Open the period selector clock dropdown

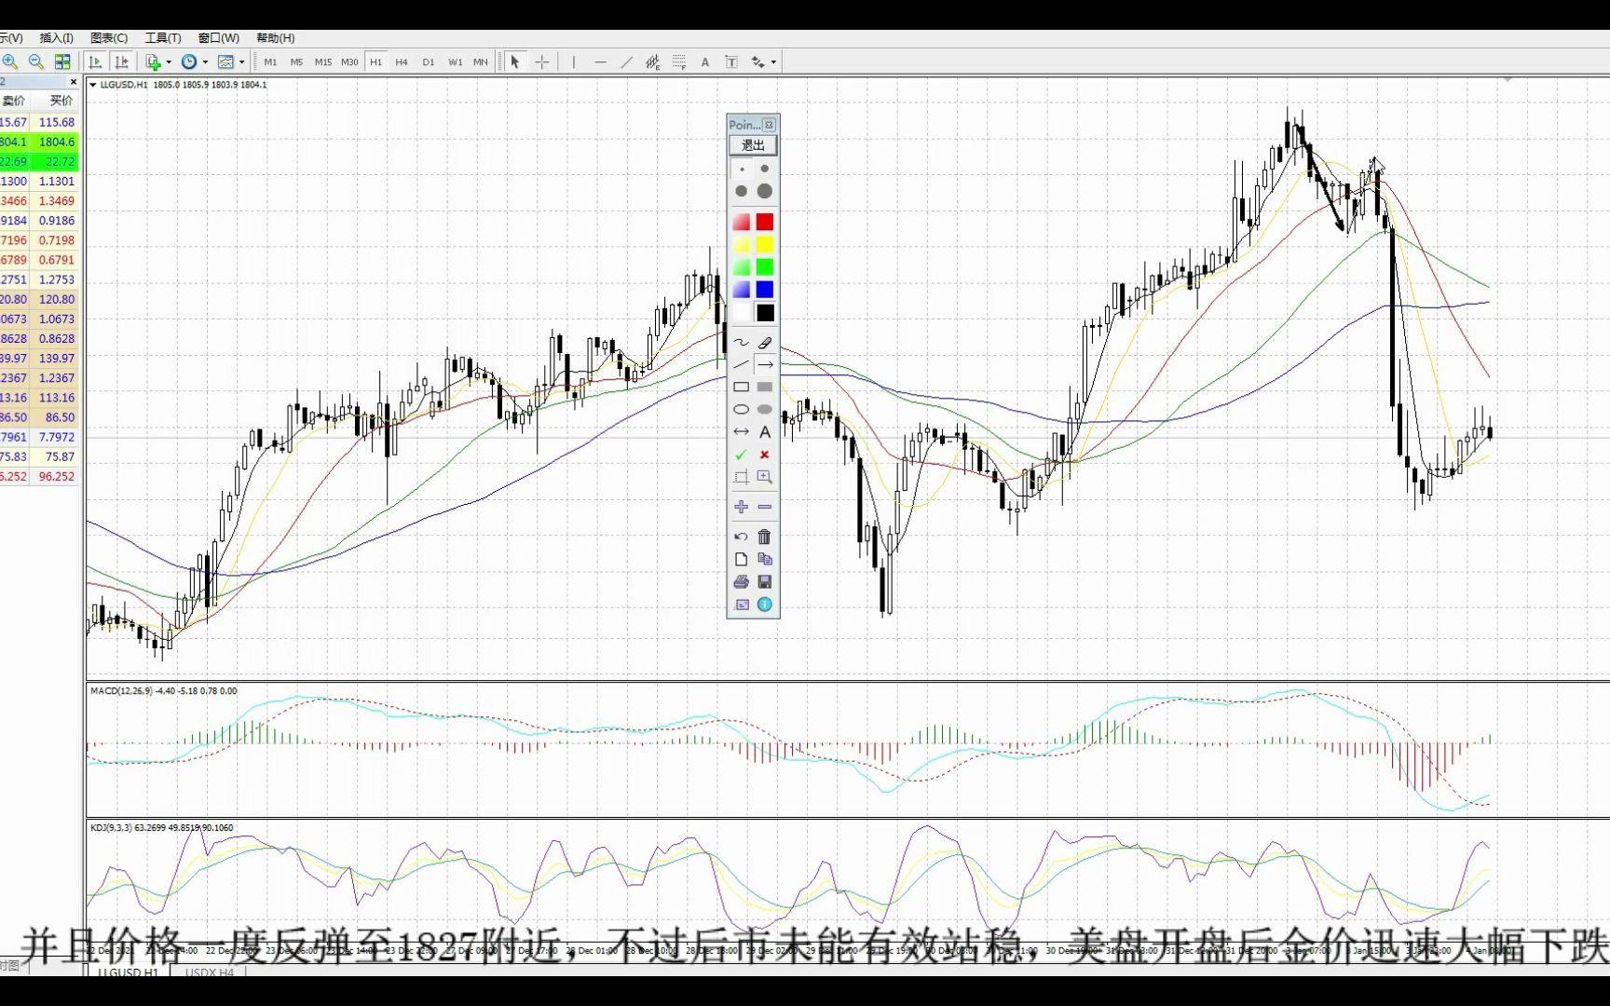click(205, 61)
